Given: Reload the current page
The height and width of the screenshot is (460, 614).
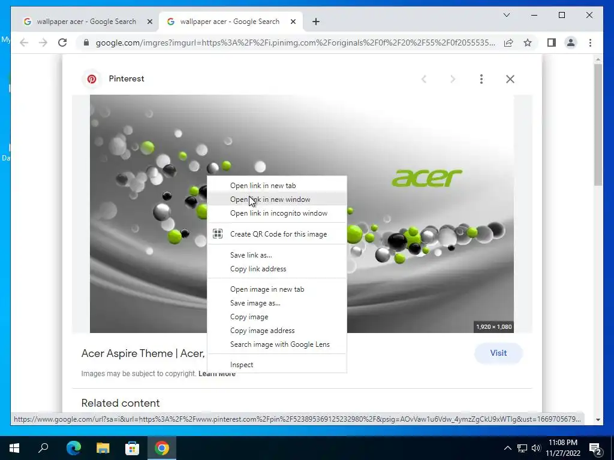Looking at the screenshot, I should tap(62, 43).
